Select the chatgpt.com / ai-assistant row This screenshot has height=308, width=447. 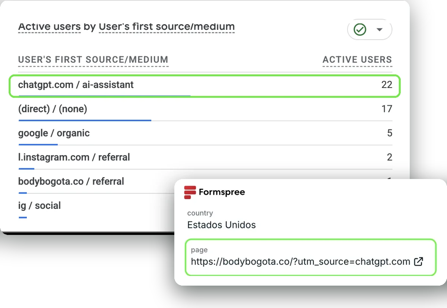point(205,86)
